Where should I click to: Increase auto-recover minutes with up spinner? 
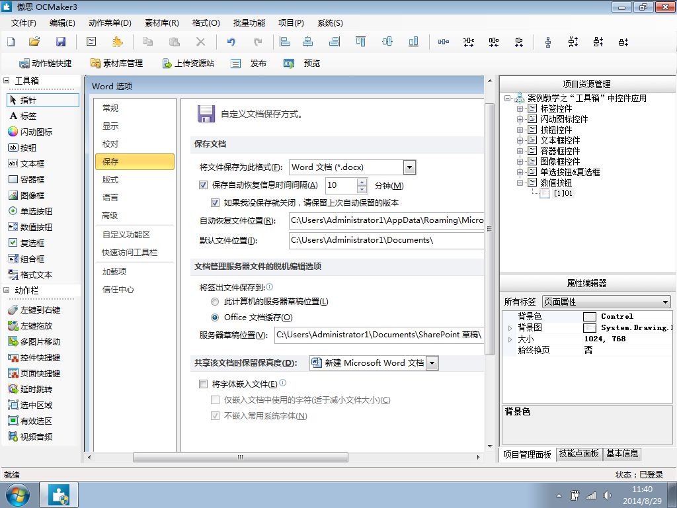[x=362, y=182]
